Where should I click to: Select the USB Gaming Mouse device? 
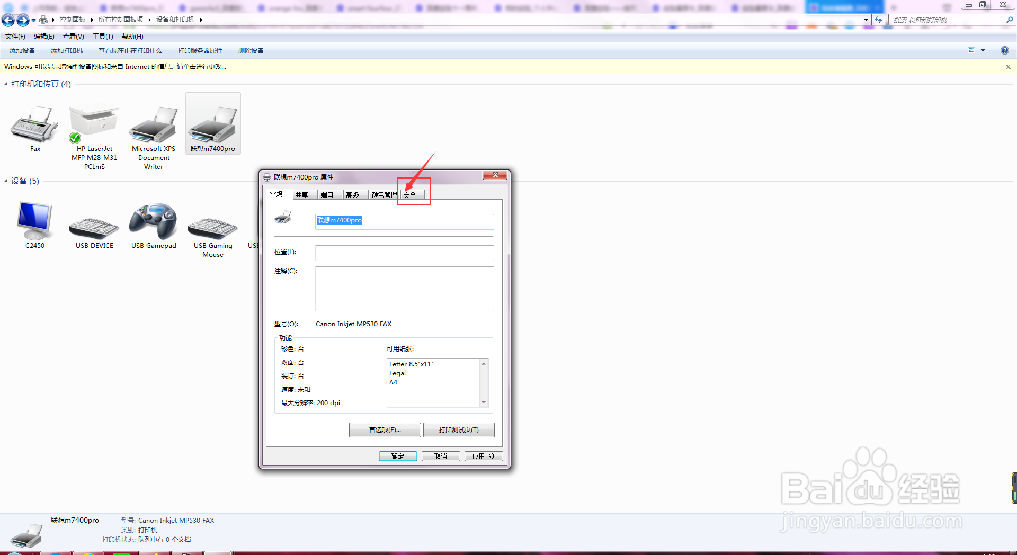[x=213, y=228]
